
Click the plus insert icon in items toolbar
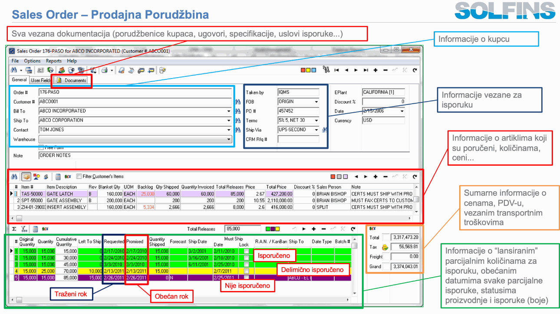375,177
